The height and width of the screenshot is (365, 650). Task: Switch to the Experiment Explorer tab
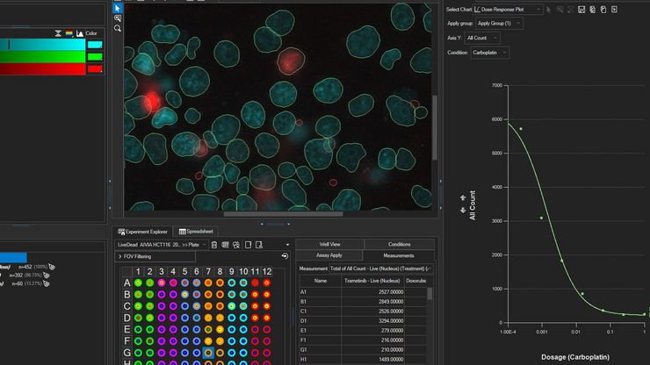pos(142,232)
